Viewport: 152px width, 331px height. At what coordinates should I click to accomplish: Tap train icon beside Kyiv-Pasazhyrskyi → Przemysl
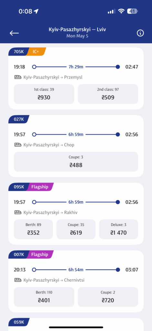point(18,77)
